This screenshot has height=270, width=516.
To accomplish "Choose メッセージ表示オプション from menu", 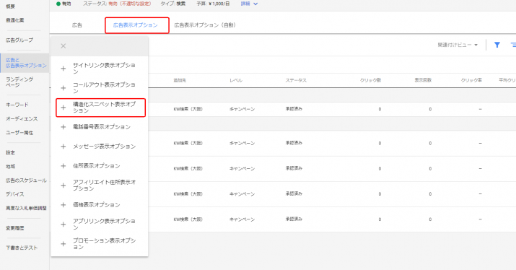I will (x=100, y=147).
